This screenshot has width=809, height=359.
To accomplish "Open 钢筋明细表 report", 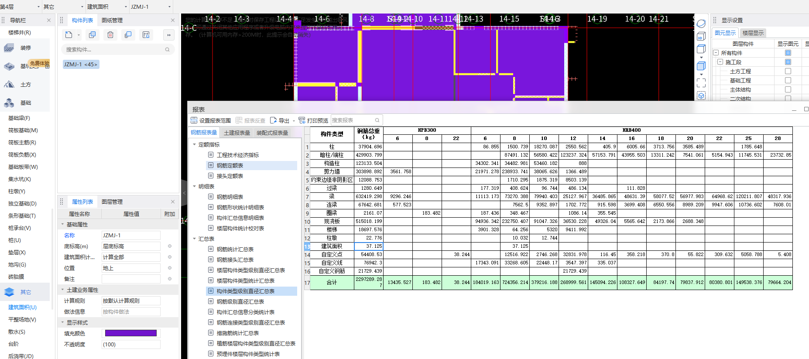I will (x=230, y=197).
